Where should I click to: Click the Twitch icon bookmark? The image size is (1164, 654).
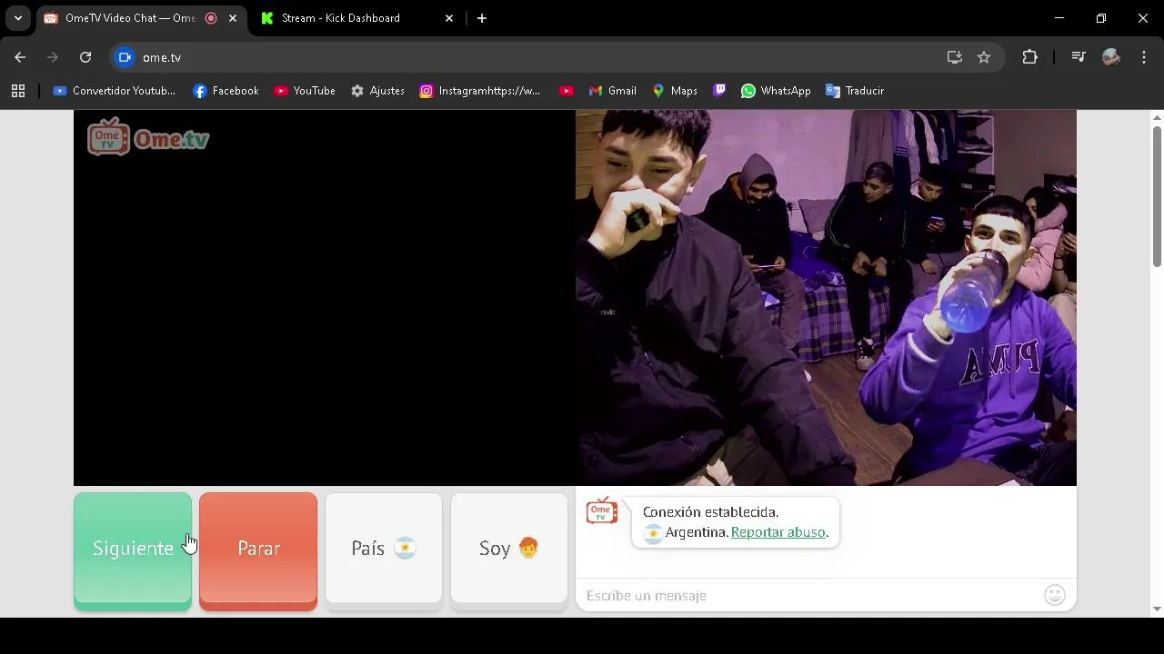tap(719, 91)
